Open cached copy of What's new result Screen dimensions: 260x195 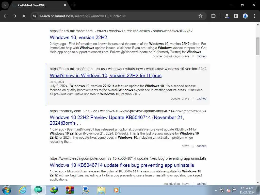click(201, 99)
